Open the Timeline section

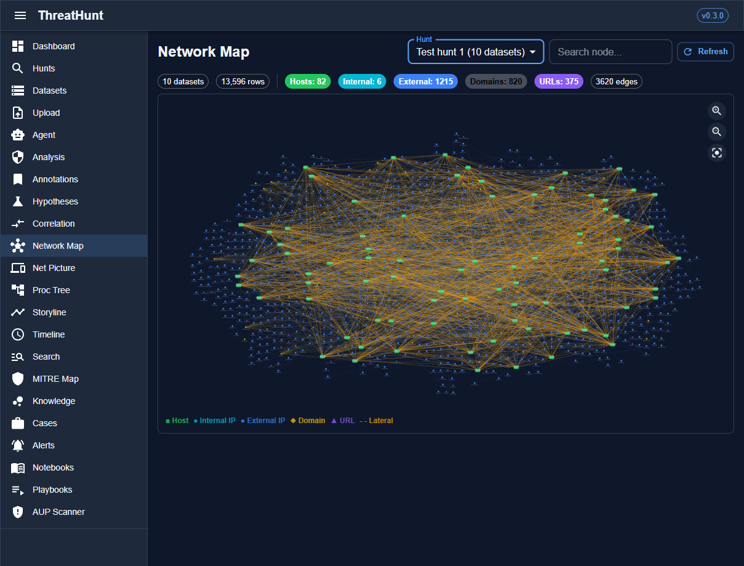pos(49,334)
